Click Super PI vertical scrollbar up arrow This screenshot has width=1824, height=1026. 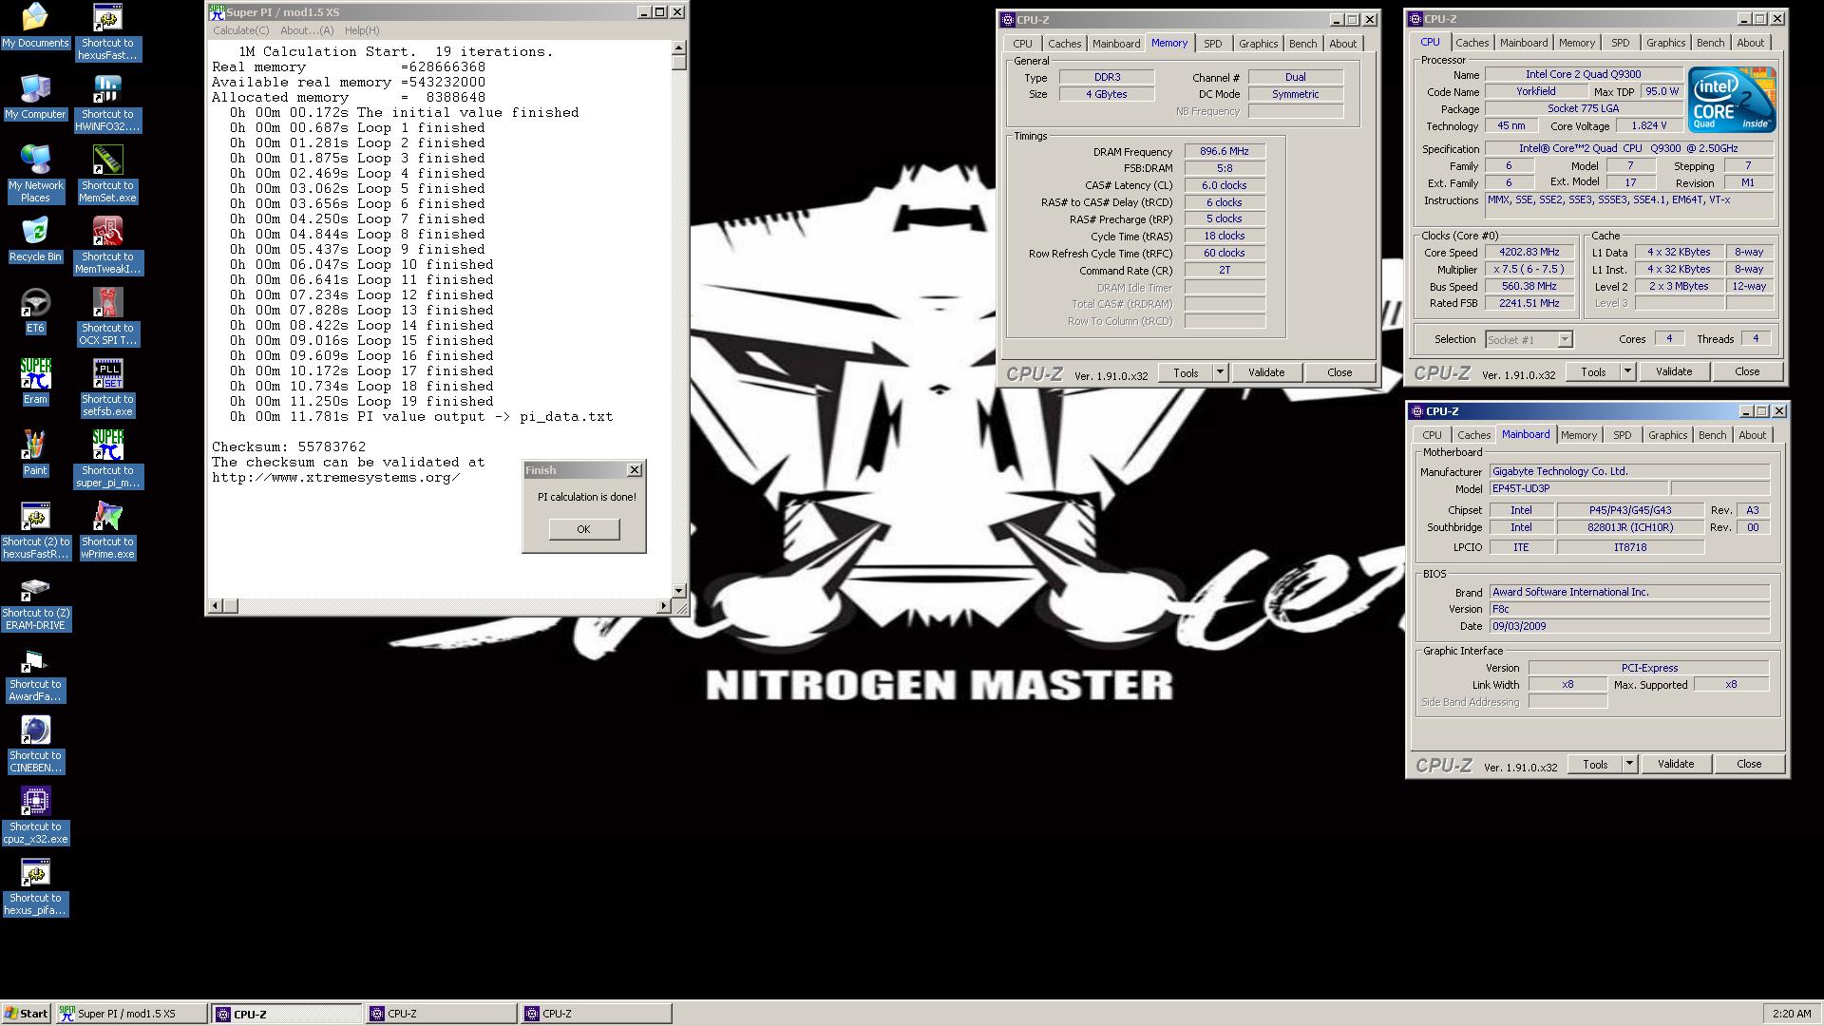pyautogui.click(x=678, y=47)
